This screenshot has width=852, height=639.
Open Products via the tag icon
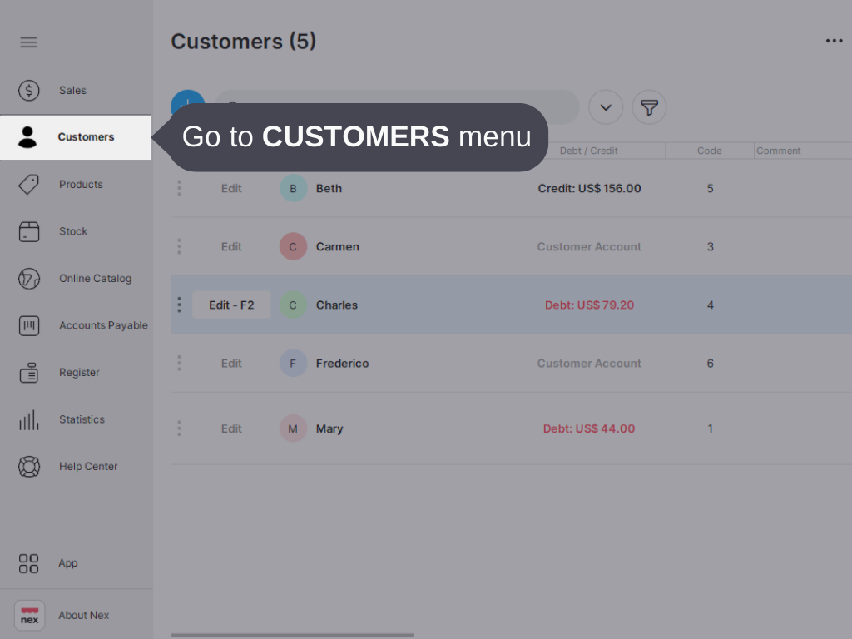tap(28, 184)
